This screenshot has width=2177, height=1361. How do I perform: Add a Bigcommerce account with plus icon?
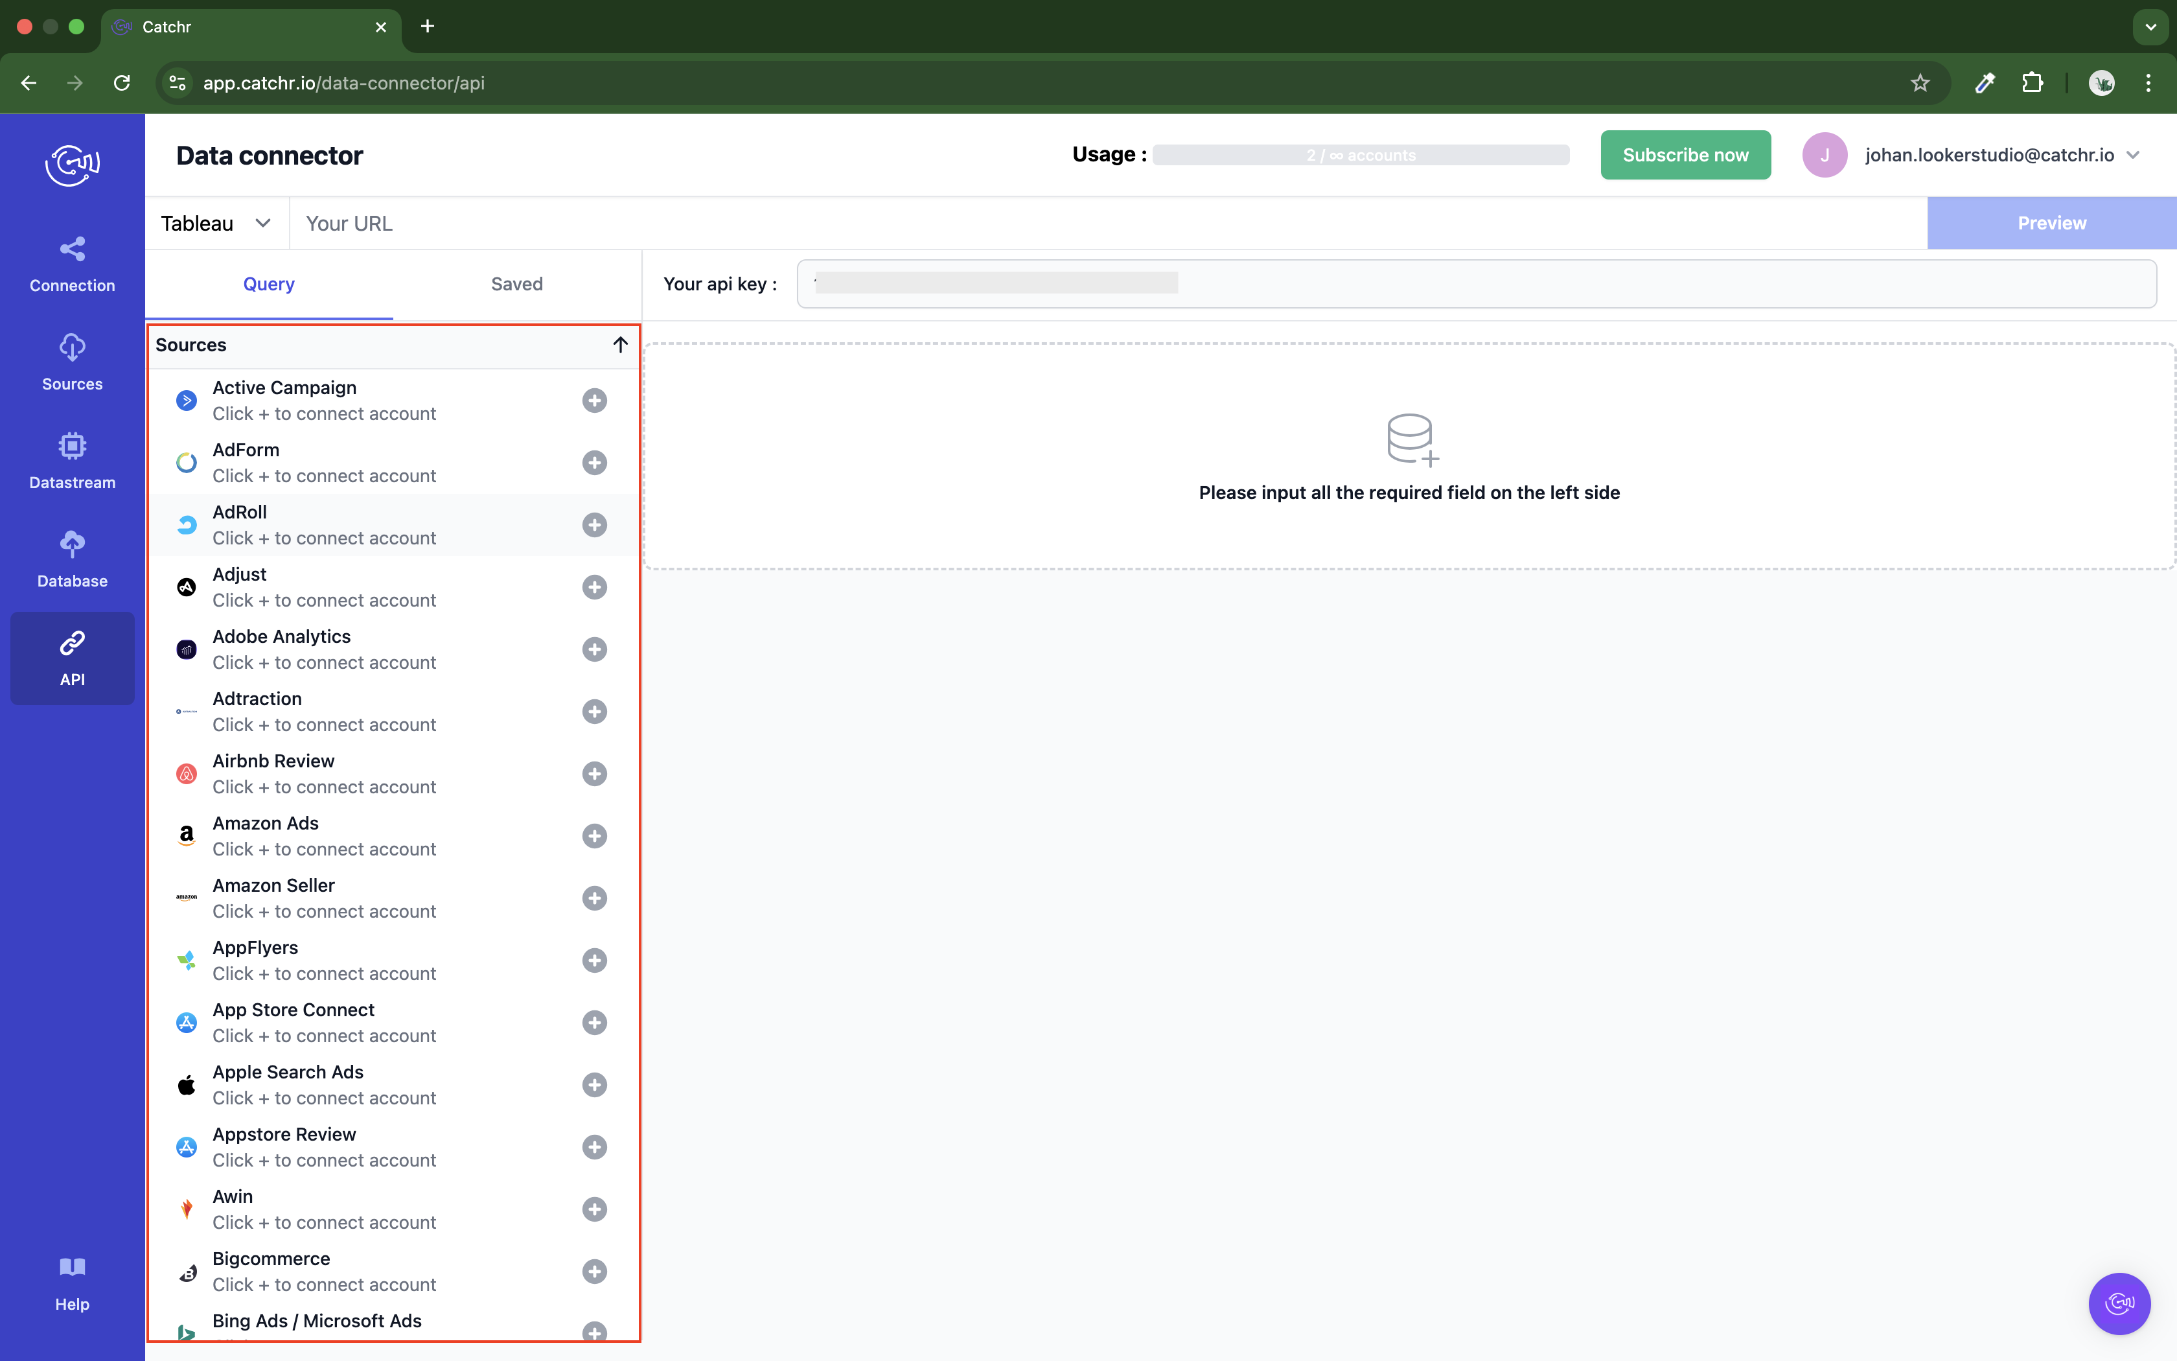coord(595,1271)
